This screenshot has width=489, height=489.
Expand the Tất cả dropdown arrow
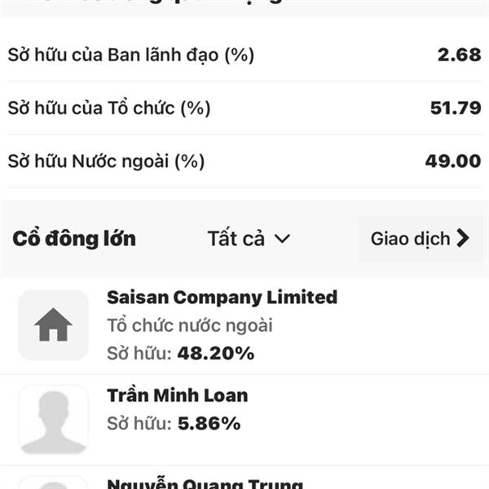[x=283, y=239]
